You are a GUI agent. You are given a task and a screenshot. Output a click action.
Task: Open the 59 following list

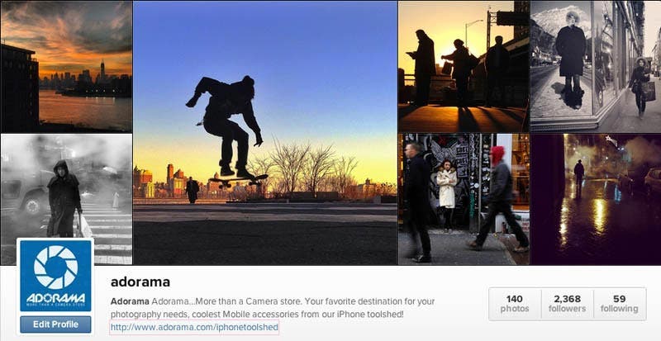point(619,304)
